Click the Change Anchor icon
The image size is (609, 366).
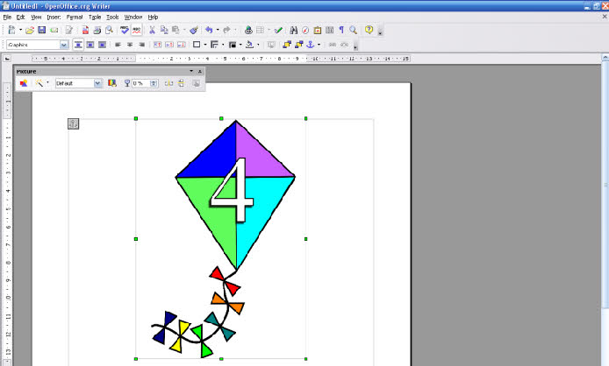[x=309, y=45]
